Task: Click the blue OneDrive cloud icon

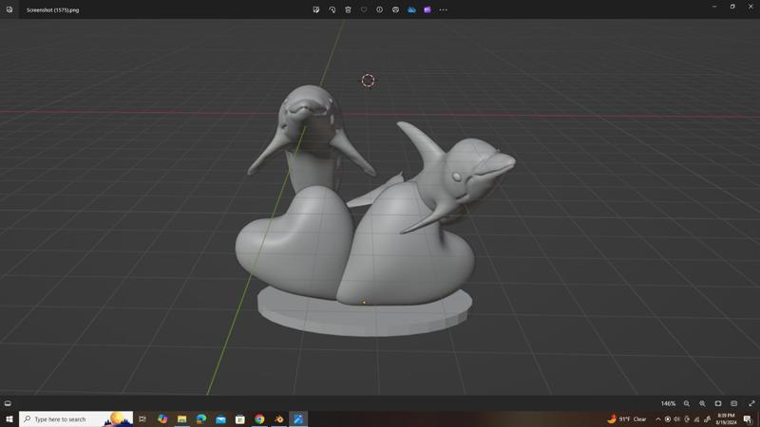Action: [x=411, y=9]
